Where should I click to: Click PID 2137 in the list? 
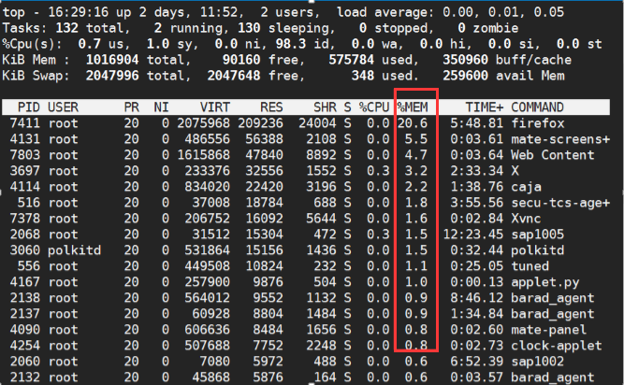click(25, 314)
